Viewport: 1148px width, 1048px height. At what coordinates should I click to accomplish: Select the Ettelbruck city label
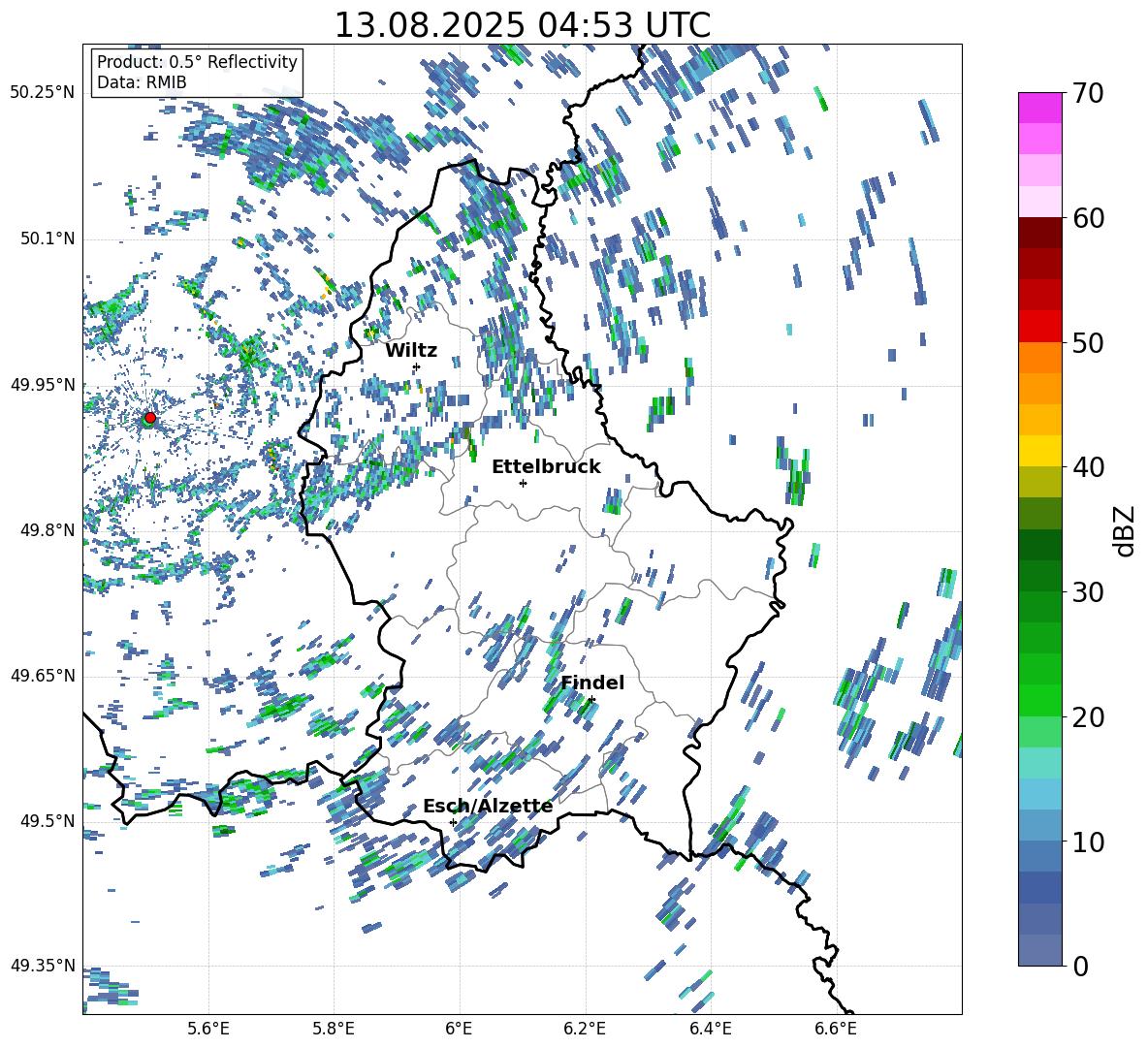click(x=546, y=467)
